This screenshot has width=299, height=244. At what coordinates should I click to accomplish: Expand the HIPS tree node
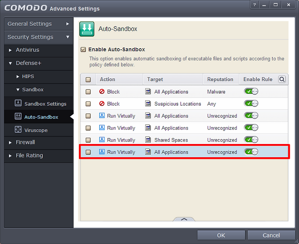click(18, 77)
